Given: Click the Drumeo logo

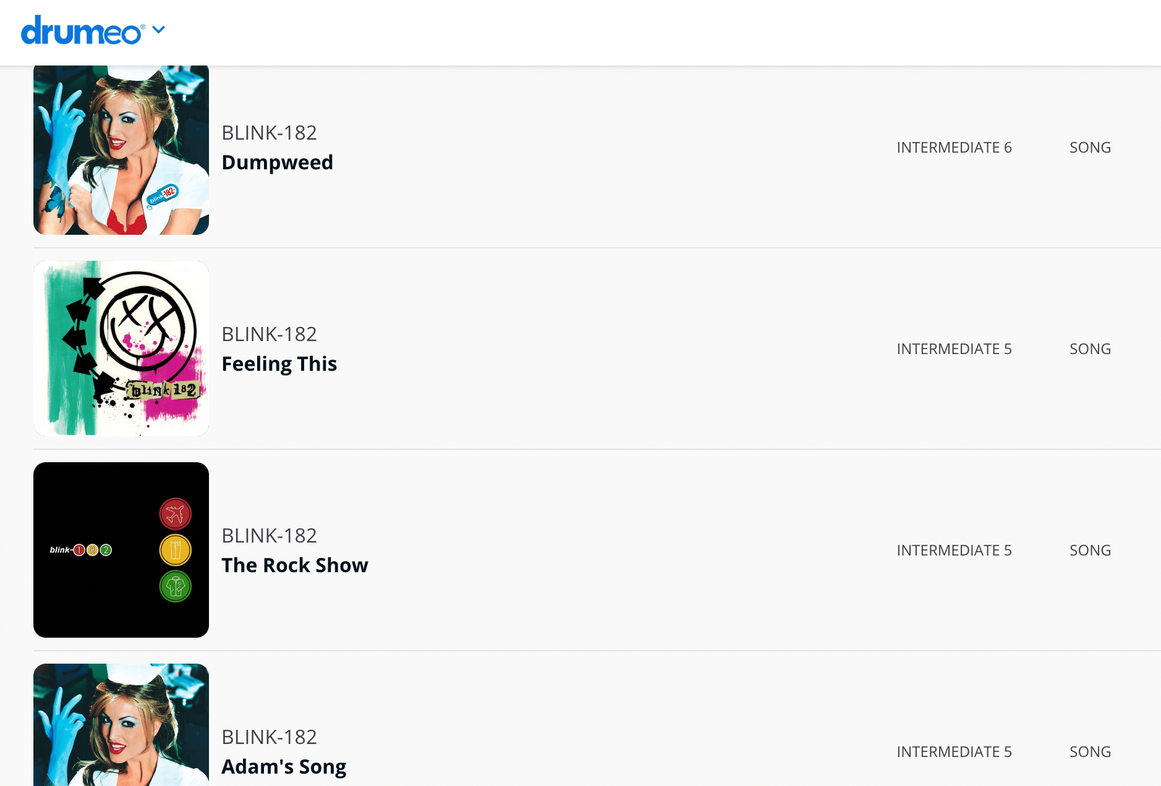Looking at the screenshot, I should point(83,31).
